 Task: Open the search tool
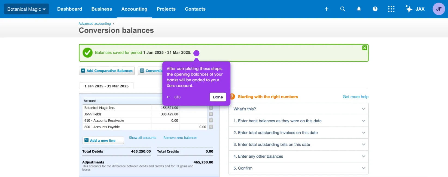pos(343,9)
